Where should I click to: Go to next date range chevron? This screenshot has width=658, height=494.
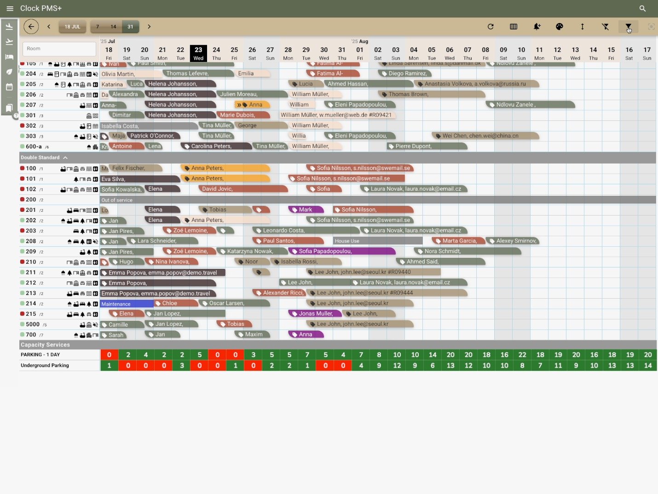pos(149,27)
